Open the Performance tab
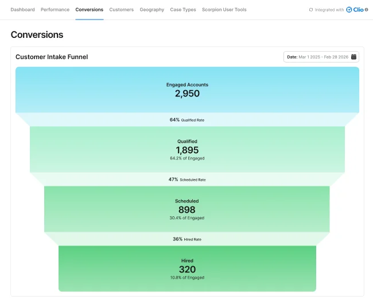Screen dimensions: 373x300 [x=55, y=10]
